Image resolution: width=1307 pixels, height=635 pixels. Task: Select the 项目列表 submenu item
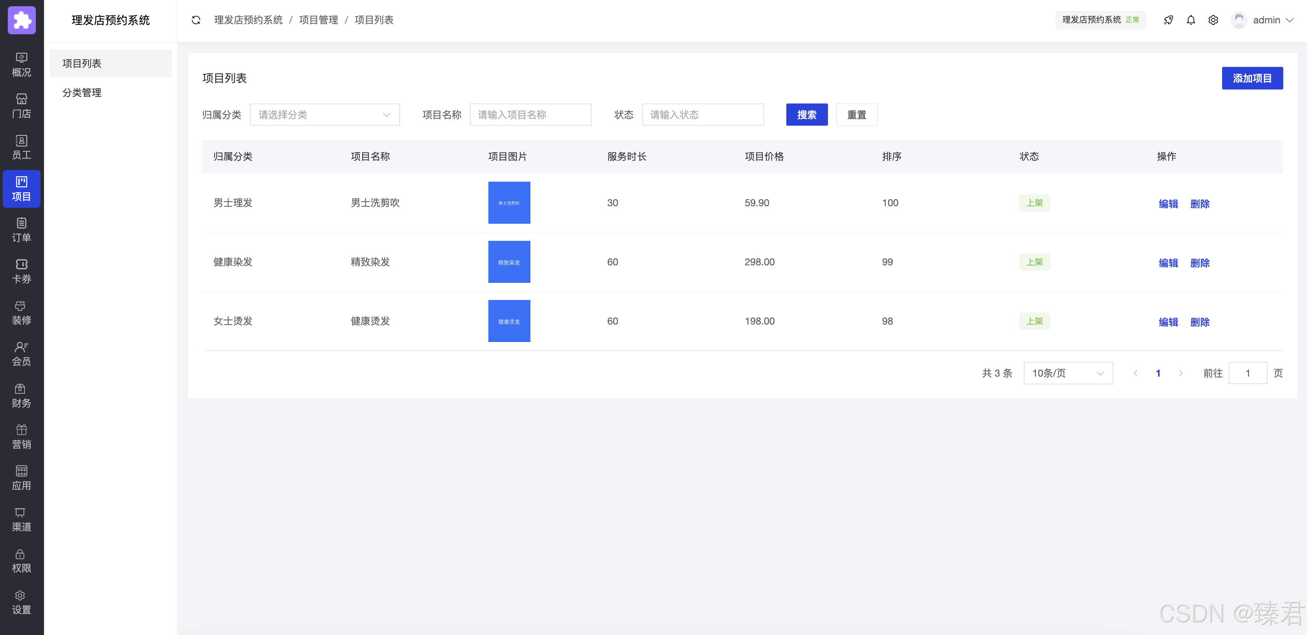pos(111,63)
